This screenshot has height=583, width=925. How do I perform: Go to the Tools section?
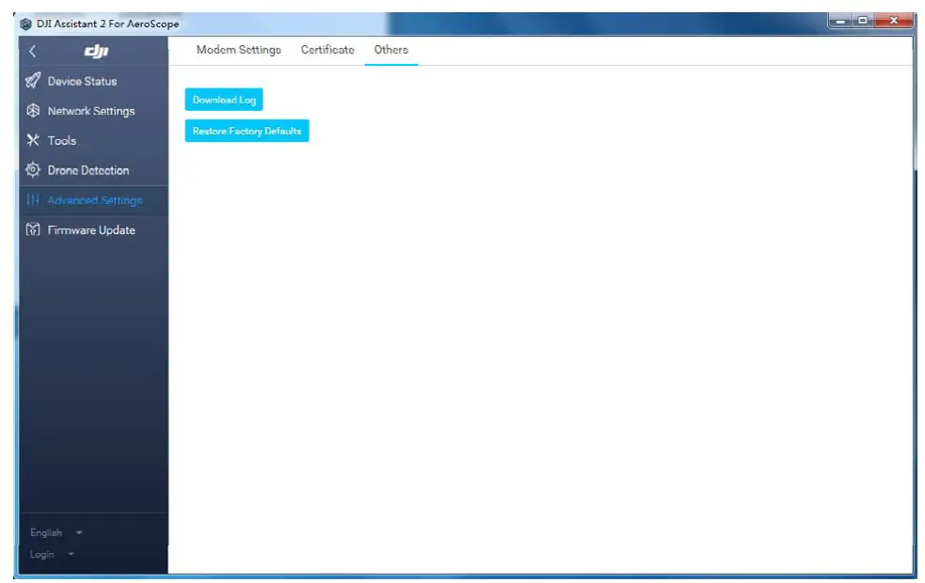pos(93,140)
